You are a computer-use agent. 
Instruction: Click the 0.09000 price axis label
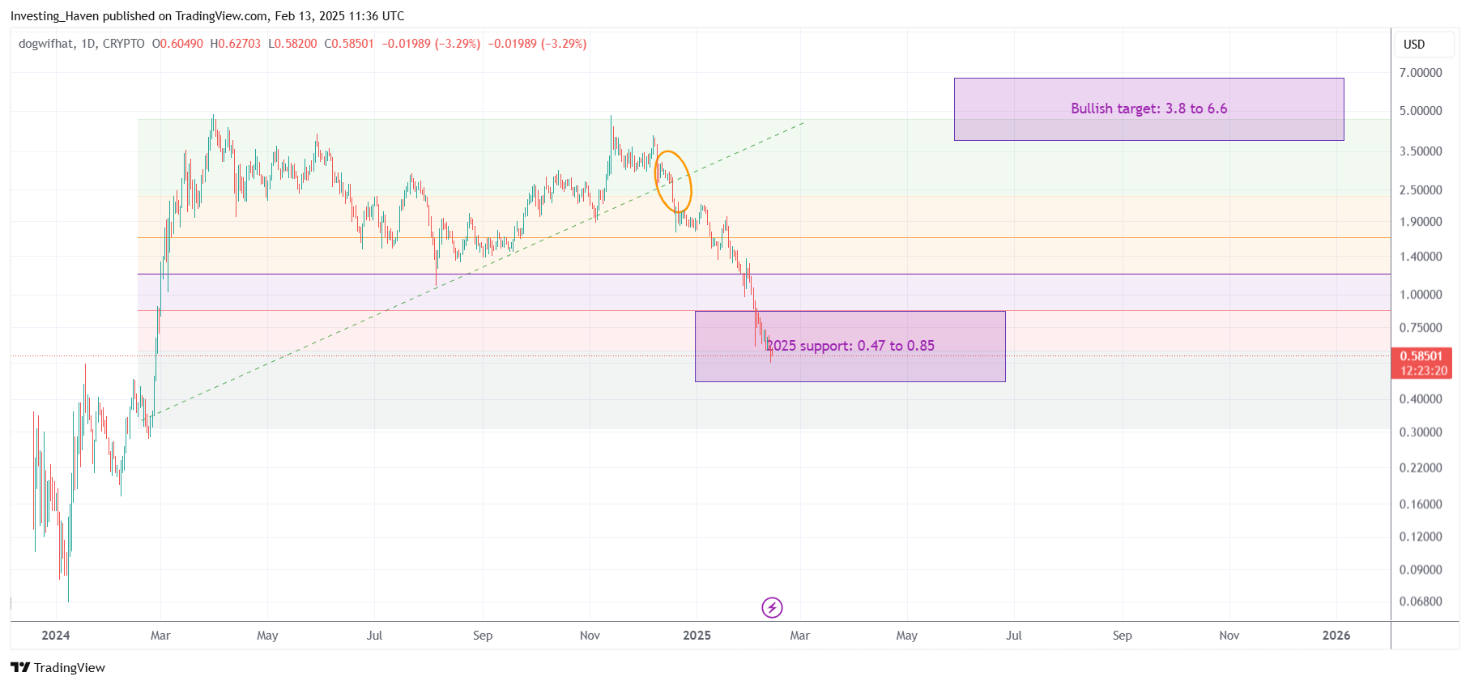coord(1421,570)
